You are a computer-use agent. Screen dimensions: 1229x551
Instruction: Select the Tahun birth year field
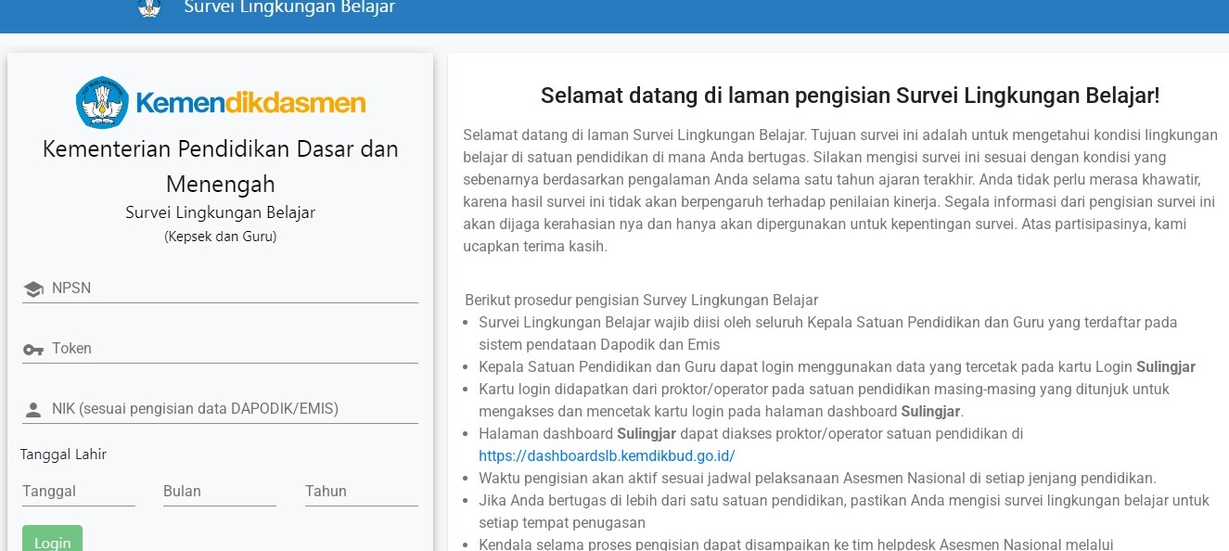pyautogui.click(x=361, y=492)
